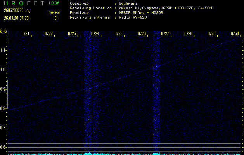Image resolution: width=244 pixels, height=155 pixels.
Task: Click the version label 1.00f
Action: (54, 3)
